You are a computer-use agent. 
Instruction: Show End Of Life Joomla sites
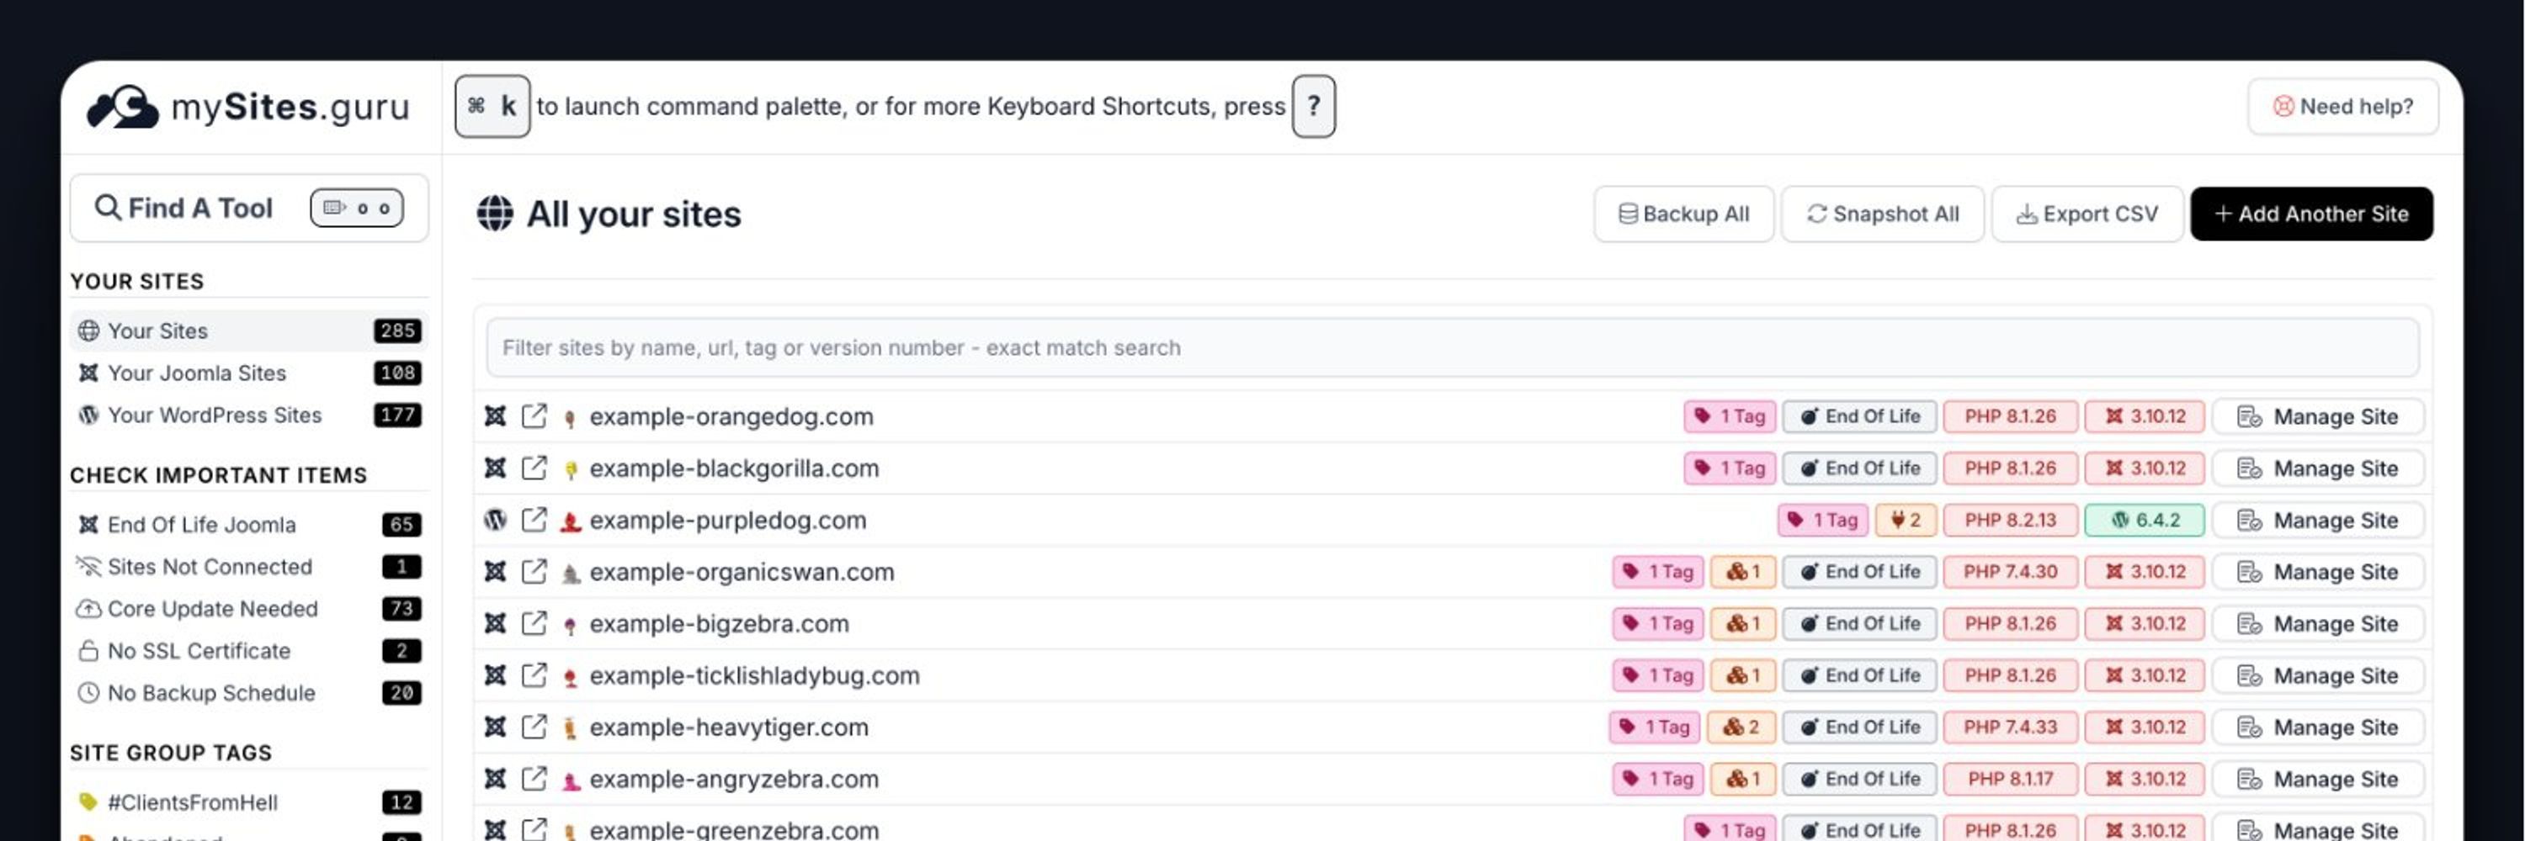[x=249, y=525]
